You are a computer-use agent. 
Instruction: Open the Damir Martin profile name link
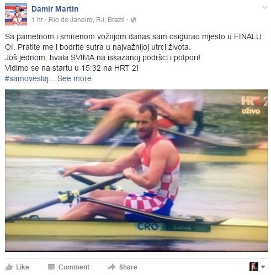55,9
